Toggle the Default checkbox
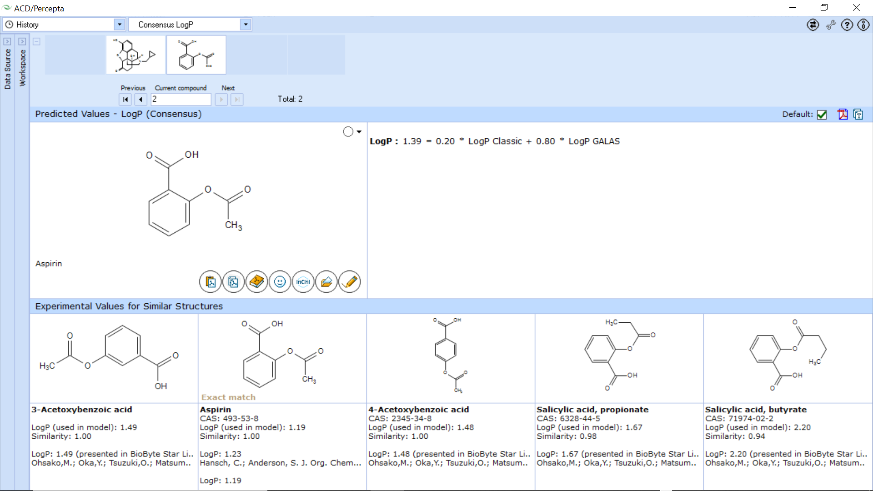 pyautogui.click(x=821, y=115)
